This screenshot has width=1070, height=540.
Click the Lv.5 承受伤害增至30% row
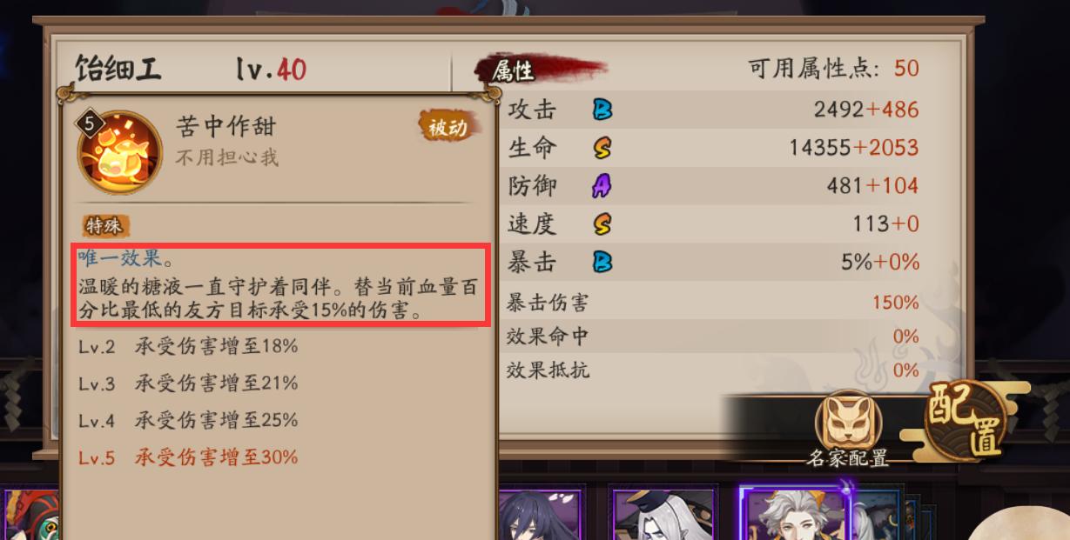[x=188, y=457]
